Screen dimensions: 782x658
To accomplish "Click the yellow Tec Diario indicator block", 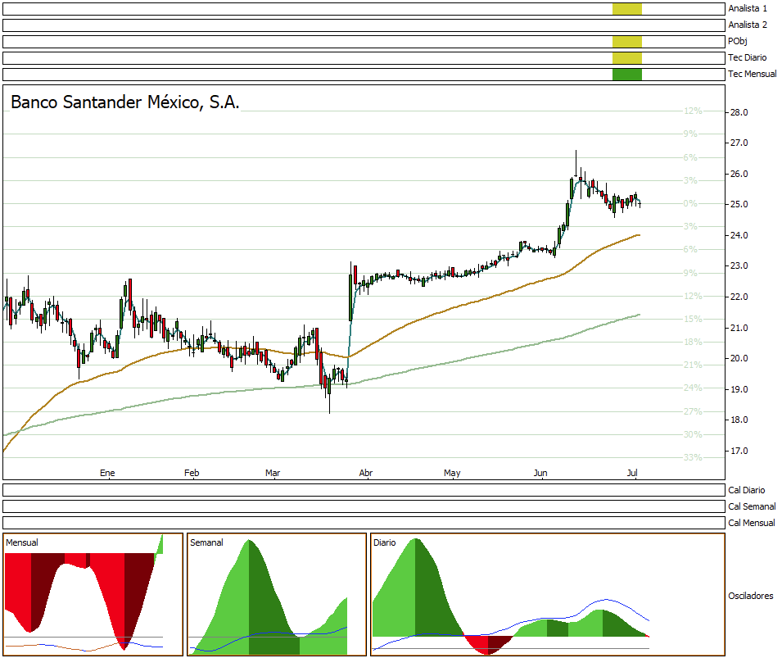I will tap(627, 58).
